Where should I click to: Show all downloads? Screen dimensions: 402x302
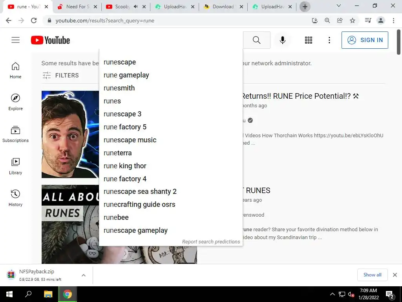[372, 275]
